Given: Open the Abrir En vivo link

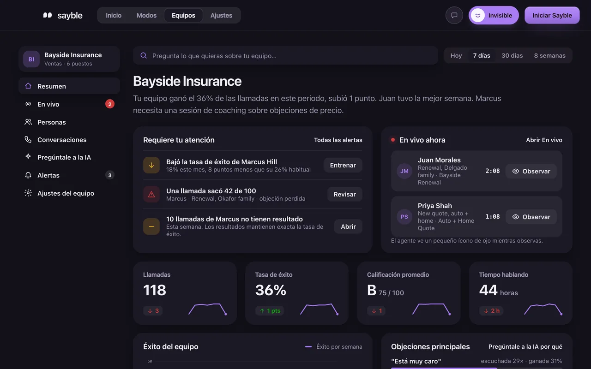Looking at the screenshot, I should pos(544,140).
